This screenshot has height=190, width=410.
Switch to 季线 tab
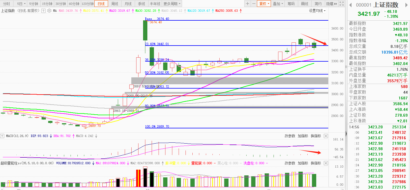[141, 4]
